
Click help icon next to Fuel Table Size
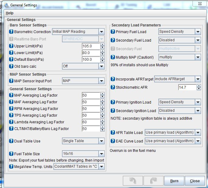[12, 154]
